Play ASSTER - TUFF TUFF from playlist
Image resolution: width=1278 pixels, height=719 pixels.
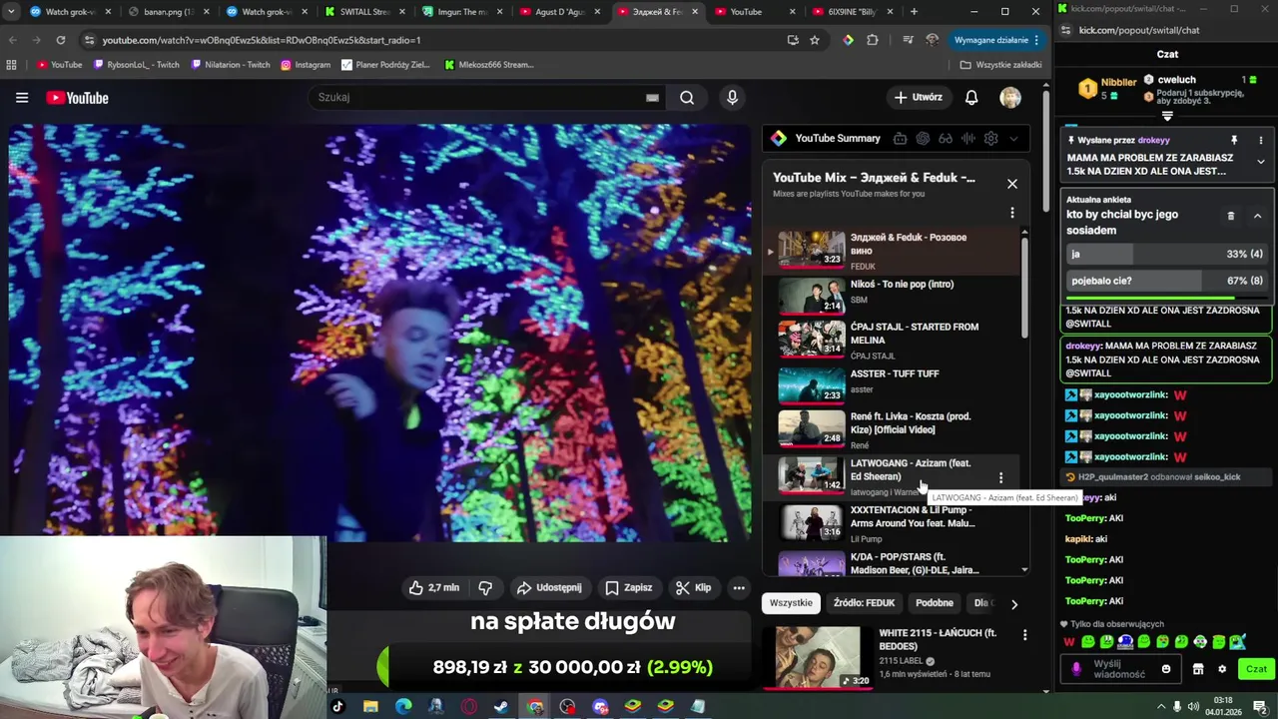894,384
